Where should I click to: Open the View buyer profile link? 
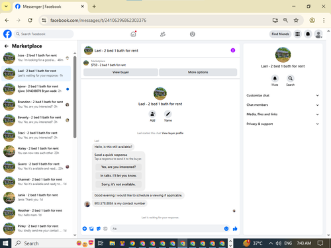pyautogui.click(x=173, y=133)
